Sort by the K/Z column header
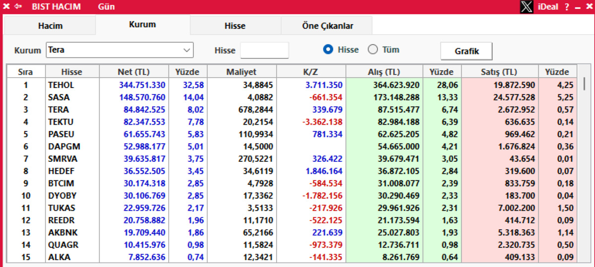This screenshot has height=267, width=595. coord(310,72)
